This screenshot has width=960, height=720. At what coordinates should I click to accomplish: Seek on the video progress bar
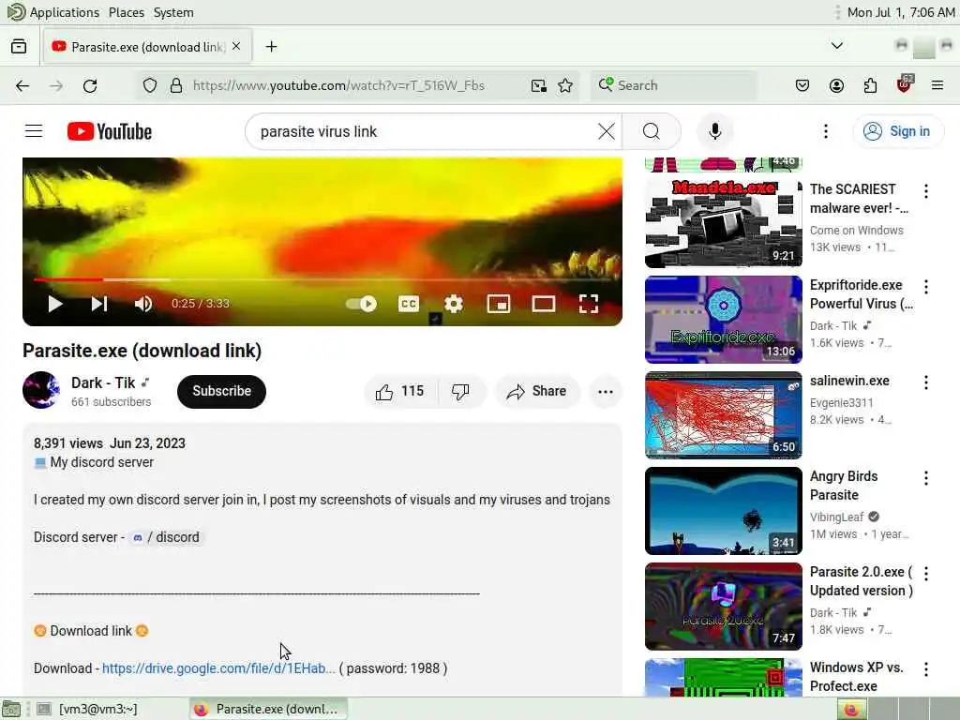(x=322, y=279)
